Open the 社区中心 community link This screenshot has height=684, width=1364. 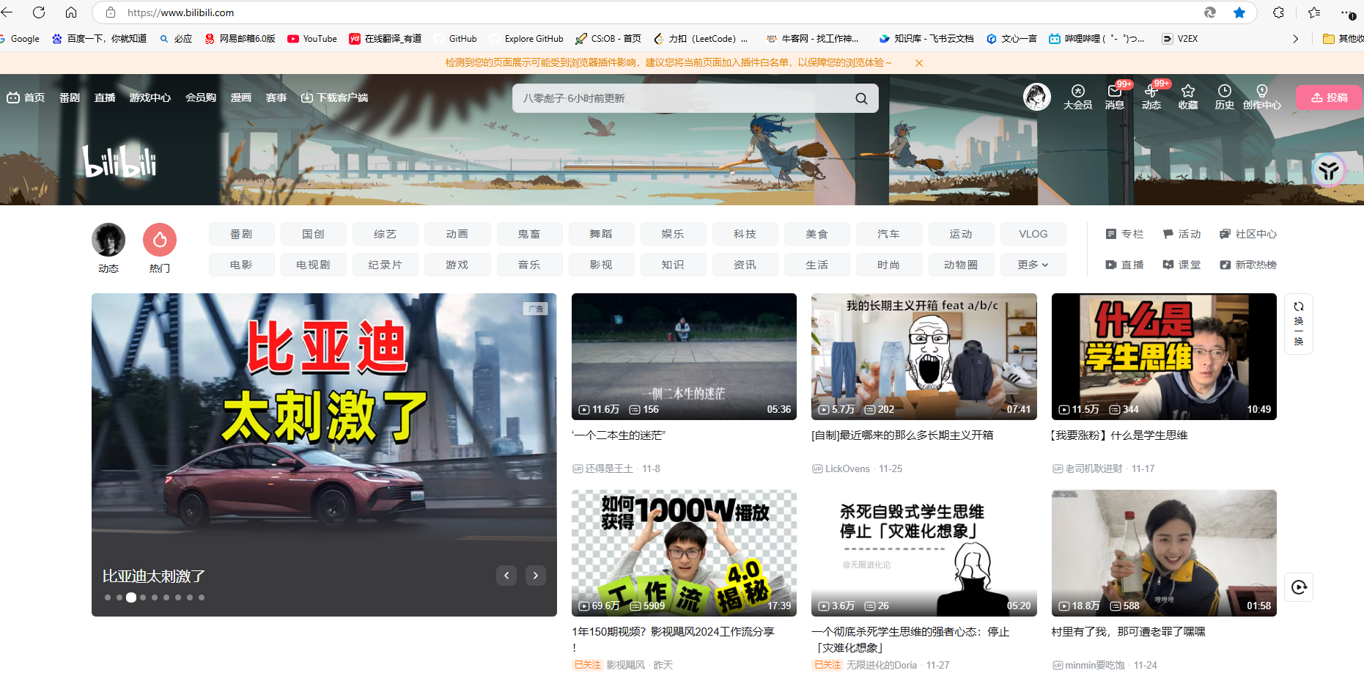tap(1248, 234)
